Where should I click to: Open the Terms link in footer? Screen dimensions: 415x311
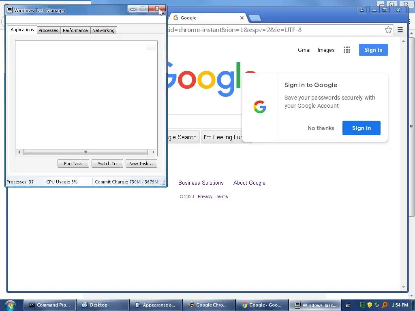pyautogui.click(x=222, y=196)
